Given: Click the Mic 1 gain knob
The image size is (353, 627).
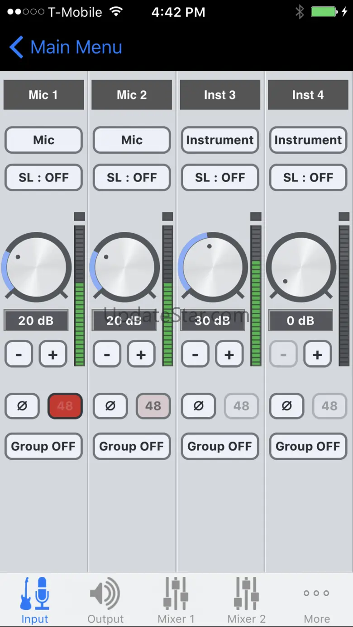Looking at the screenshot, I should 36,267.
